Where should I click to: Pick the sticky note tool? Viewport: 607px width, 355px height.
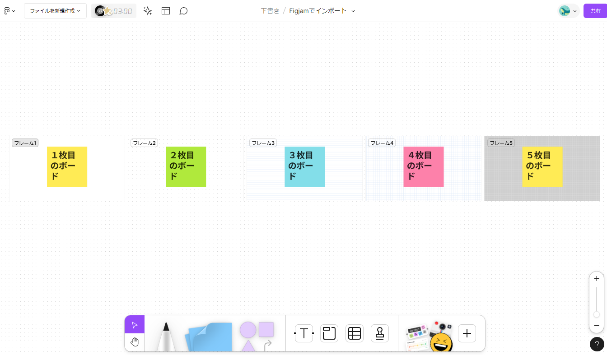[209, 337]
